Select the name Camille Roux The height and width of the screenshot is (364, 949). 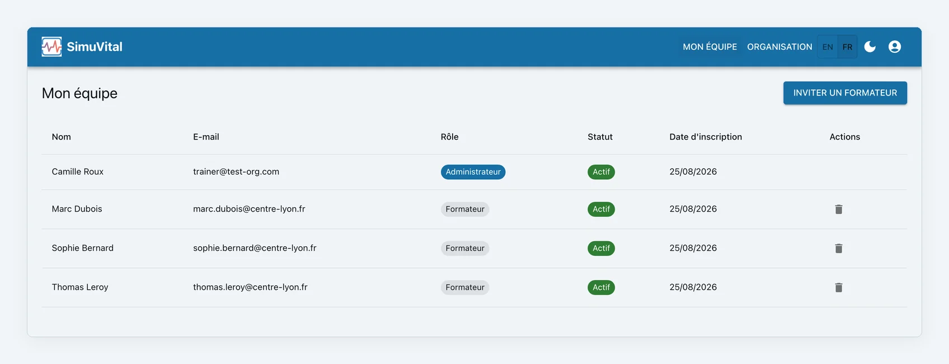[78, 172]
